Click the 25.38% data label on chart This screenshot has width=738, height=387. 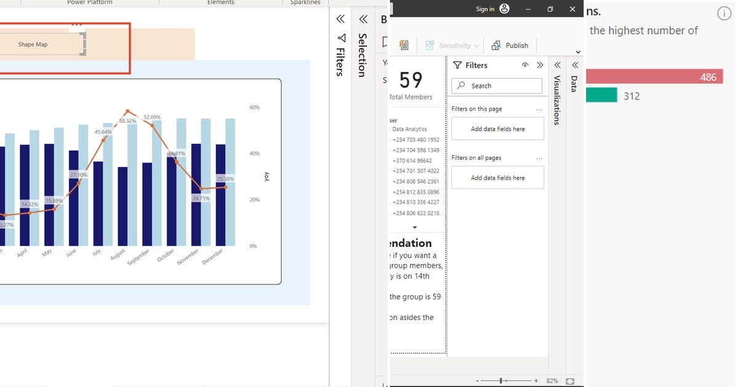226,179
